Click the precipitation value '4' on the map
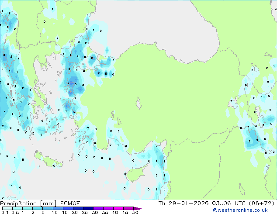This screenshot has width=277, height=214. click(10, 71)
